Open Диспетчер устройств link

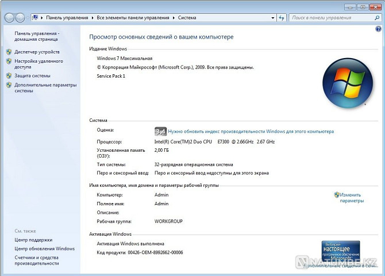coord(37,52)
